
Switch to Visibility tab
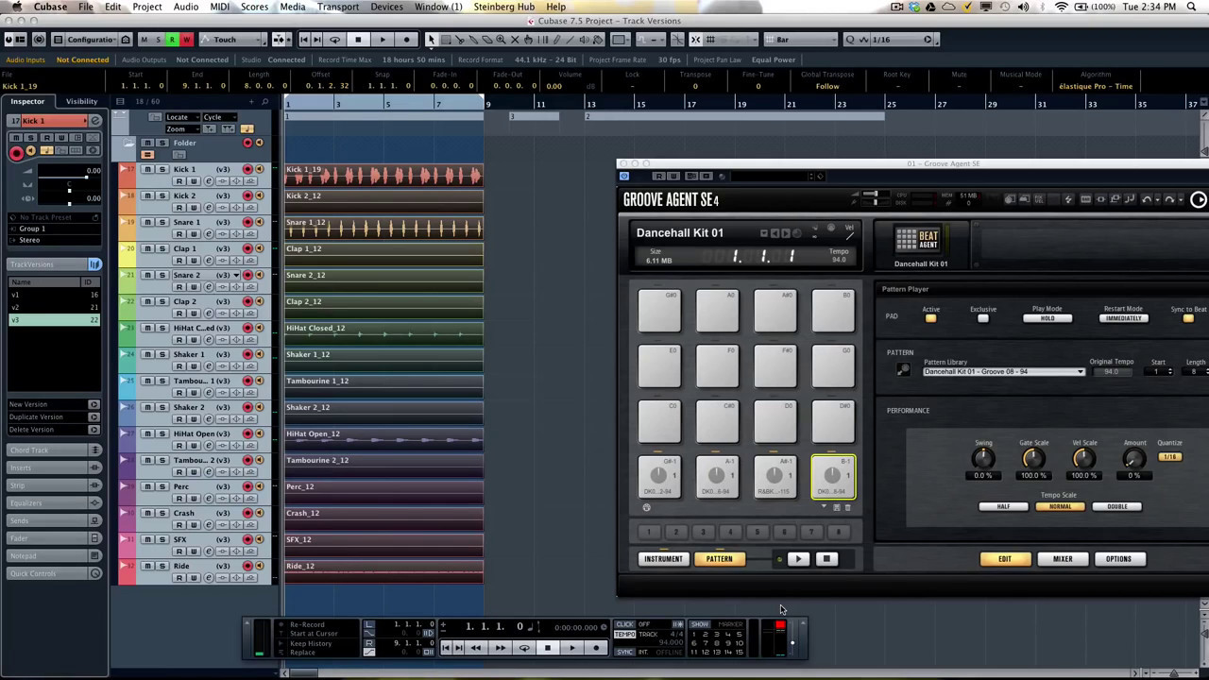click(81, 101)
